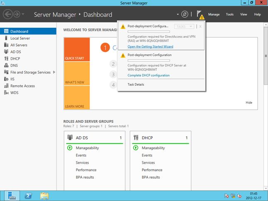Click the network tray icon
The height and width of the screenshot is (201, 268).
233,196
